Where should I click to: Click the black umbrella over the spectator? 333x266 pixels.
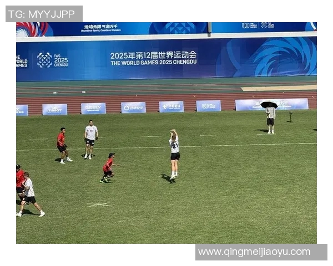(269, 105)
